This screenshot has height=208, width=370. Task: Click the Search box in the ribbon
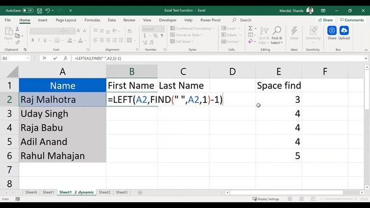(x=242, y=20)
